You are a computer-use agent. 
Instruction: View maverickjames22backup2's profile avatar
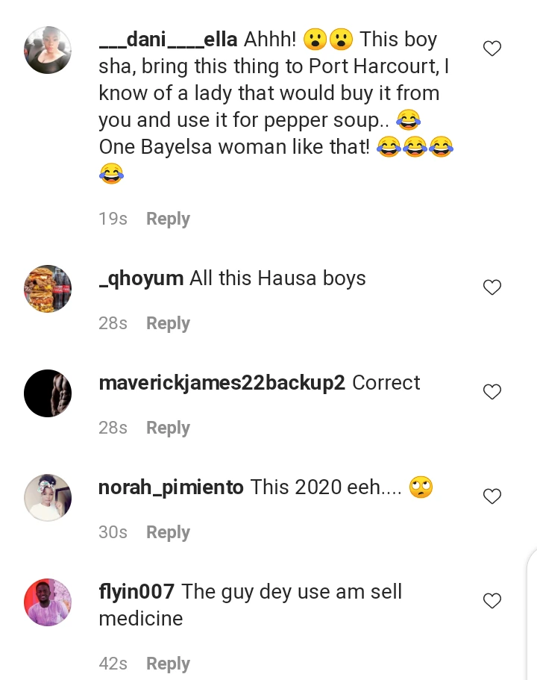[48, 393]
